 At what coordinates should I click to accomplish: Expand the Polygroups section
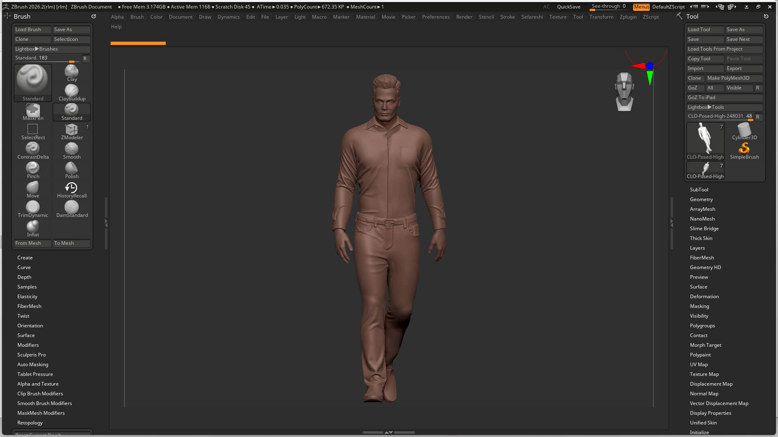702,326
